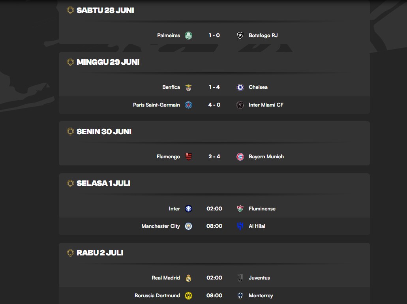Click the Juventus logo icon
This screenshot has width=407, height=304.
[240, 278]
